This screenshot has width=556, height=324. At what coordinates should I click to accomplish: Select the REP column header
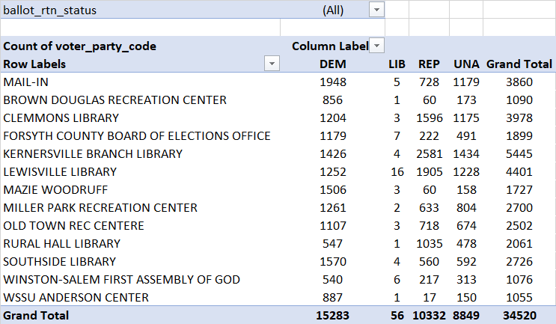point(429,64)
